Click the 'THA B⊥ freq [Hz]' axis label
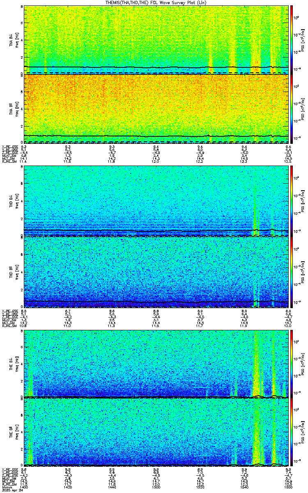This screenshot has height=493, width=308. coord(14,41)
